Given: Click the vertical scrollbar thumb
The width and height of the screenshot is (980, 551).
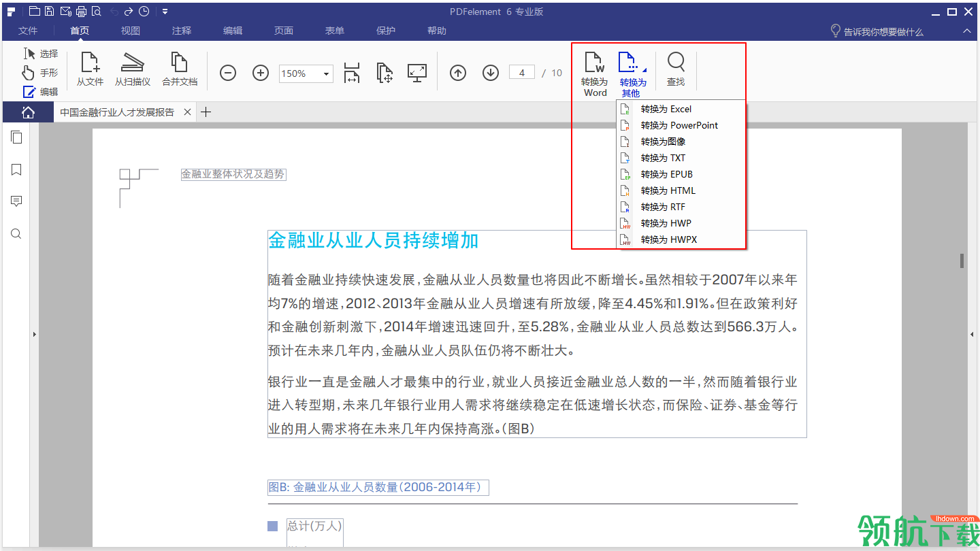Looking at the screenshot, I should (x=962, y=261).
